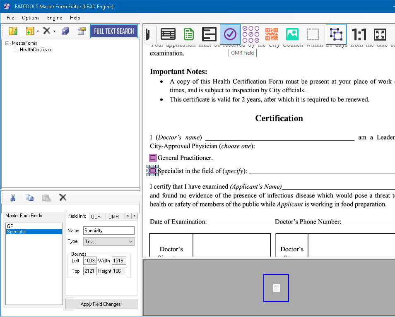The image size is (395, 317).
Task: Switch to the OMR tab
Action: click(113, 216)
